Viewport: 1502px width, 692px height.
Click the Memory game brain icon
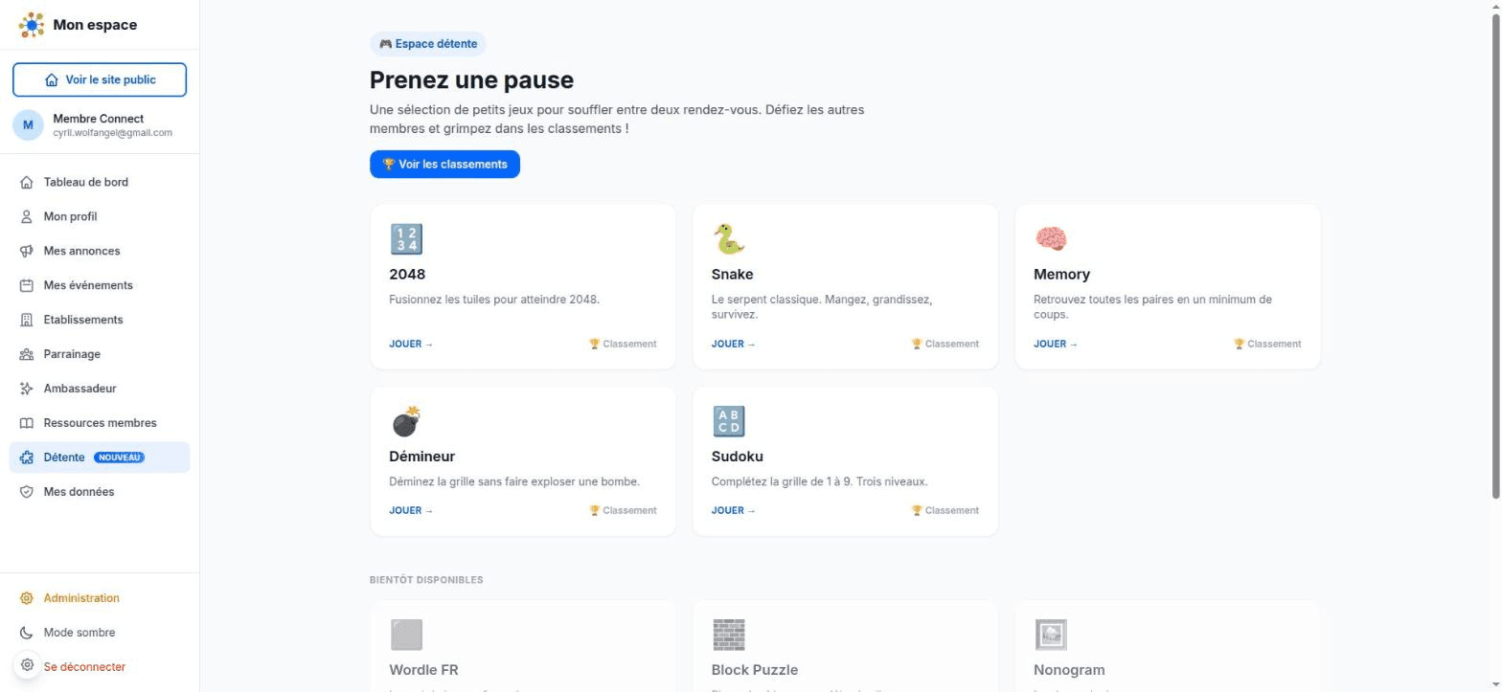click(x=1051, y=239)
